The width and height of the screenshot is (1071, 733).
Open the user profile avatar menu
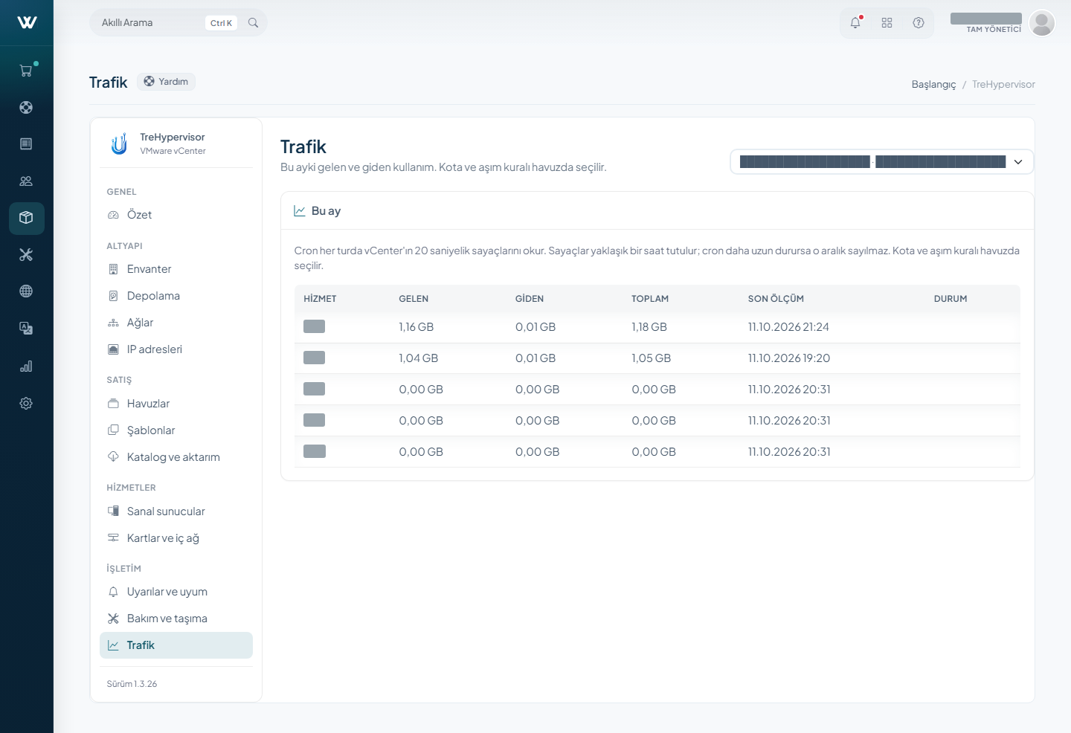pyautogui.click(x=1042, y=23)
